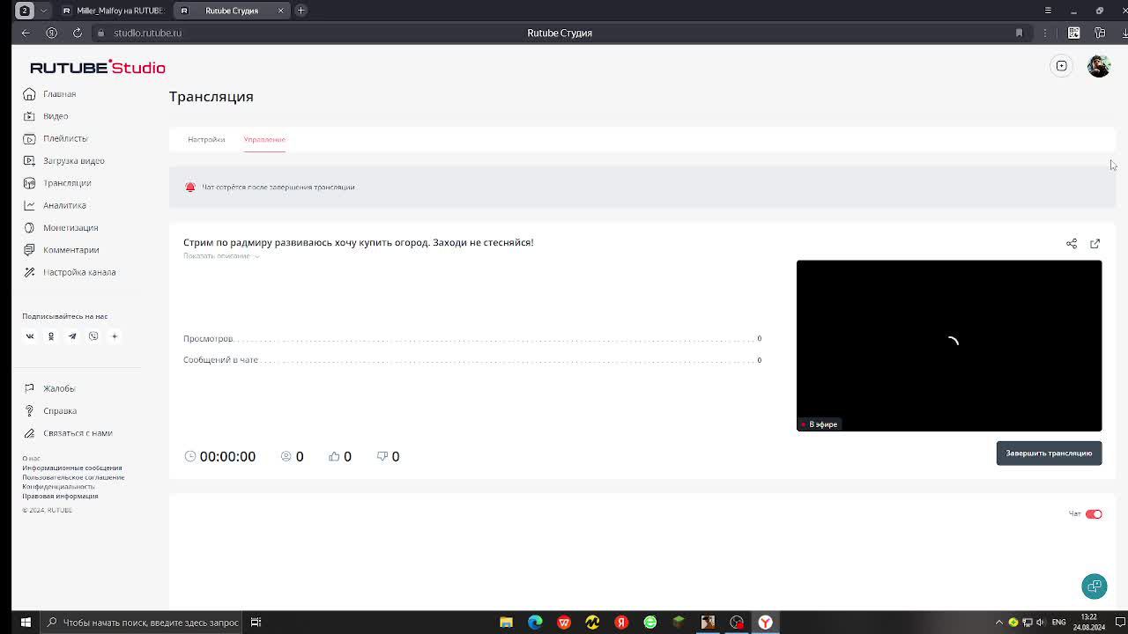Open the О нас link
The width and height of the screenshot is (1128, 634).
tap(31, 459)
